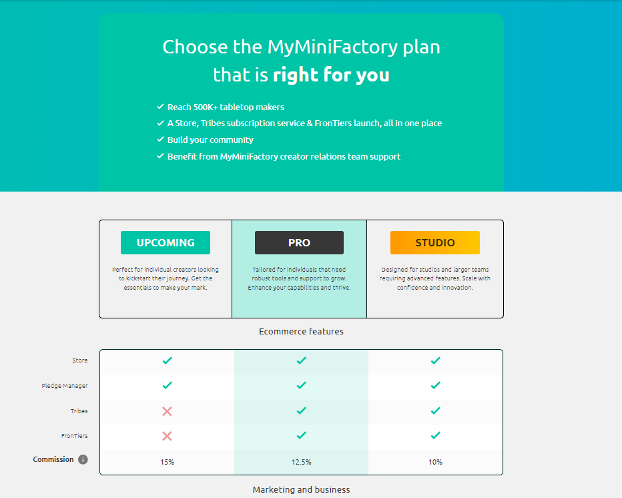The height and width of the screenshot is (498, 622).
Task: Click the Pledge Manager row label
Action: pos(65,386)
